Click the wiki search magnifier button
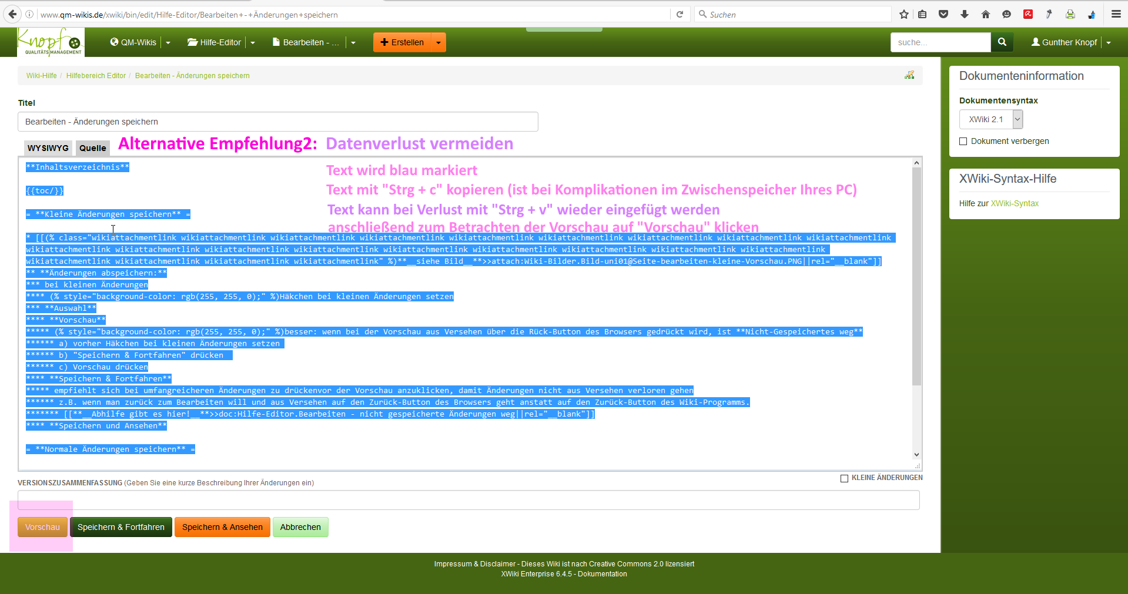This screenshot has width=1128, height=594. [1002, 42]
